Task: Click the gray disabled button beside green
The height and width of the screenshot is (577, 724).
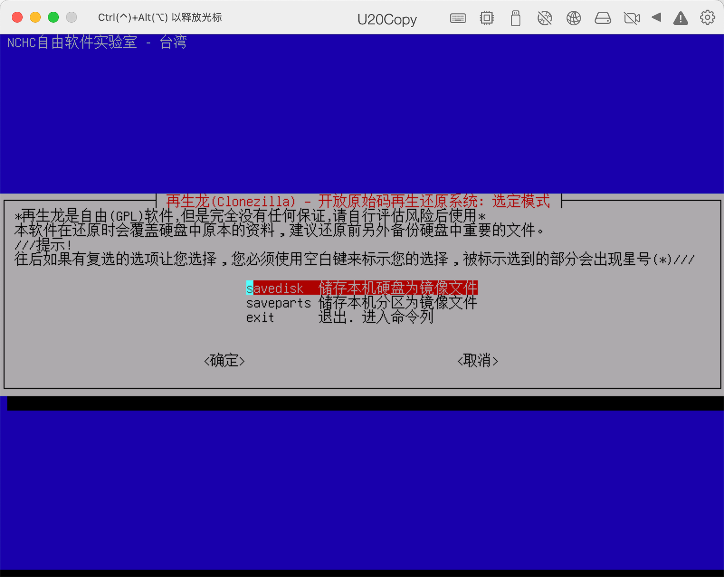Action: pyautogui.click(x=71, y=17)
